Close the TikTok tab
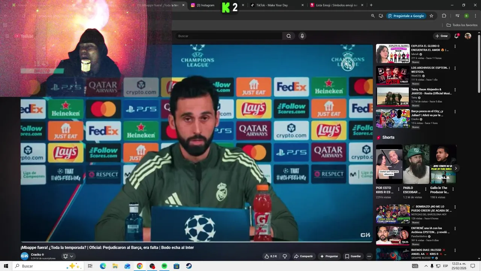 point(303,5)
